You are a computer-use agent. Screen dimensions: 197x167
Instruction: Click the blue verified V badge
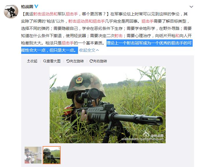[36, 6]
